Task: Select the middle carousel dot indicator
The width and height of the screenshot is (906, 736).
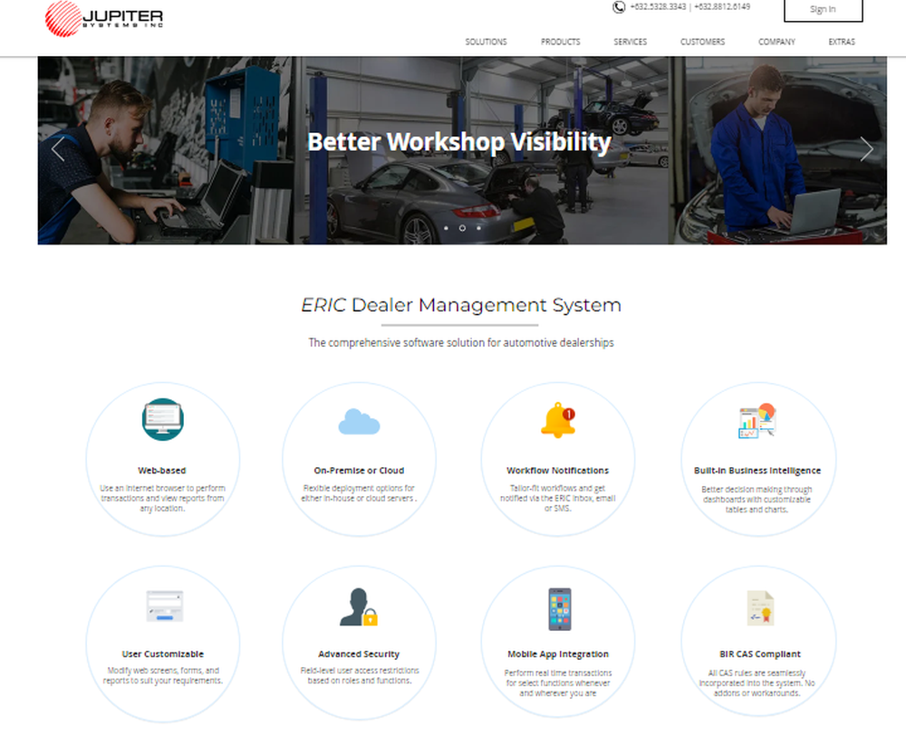Action: tap(462, 228)
